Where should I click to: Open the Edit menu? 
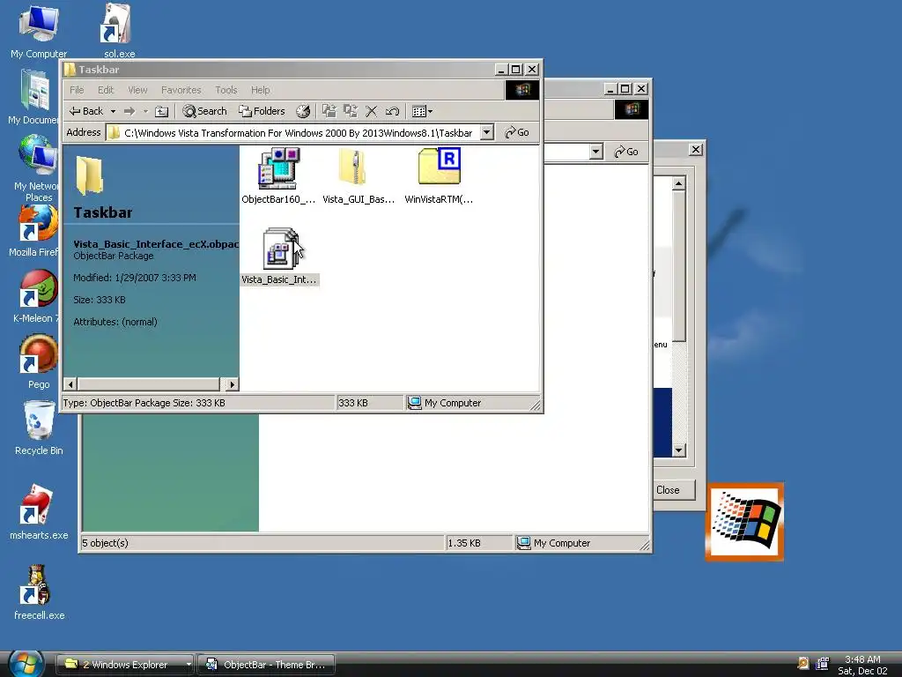click(106, 90)
